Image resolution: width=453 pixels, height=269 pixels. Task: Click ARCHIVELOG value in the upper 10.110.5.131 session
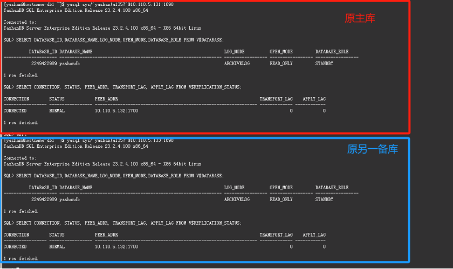point(237,64)
